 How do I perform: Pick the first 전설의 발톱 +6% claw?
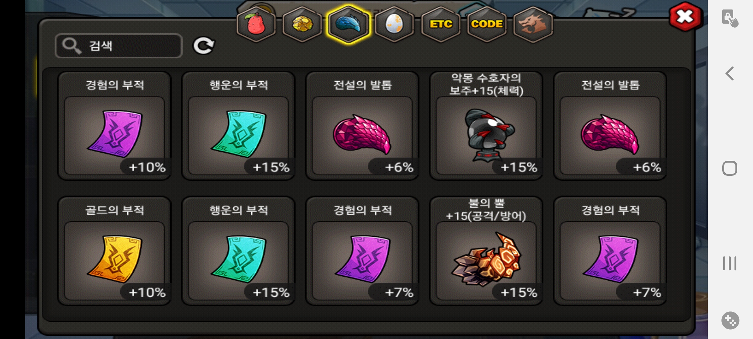(362, 126)
